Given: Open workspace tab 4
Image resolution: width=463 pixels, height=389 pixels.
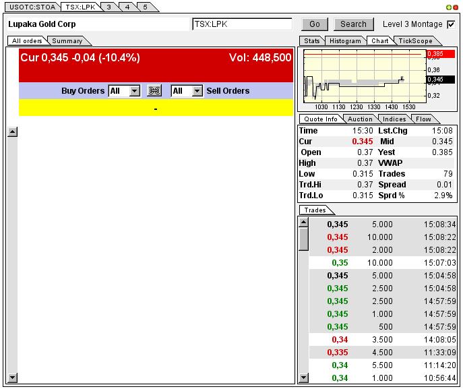Looking at the screenshot, I should click(x=127, y=7).
